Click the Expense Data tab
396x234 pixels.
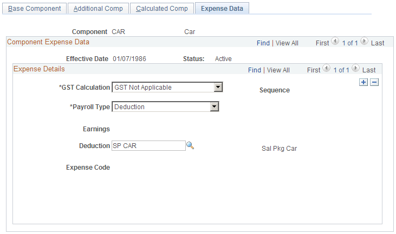222,9
